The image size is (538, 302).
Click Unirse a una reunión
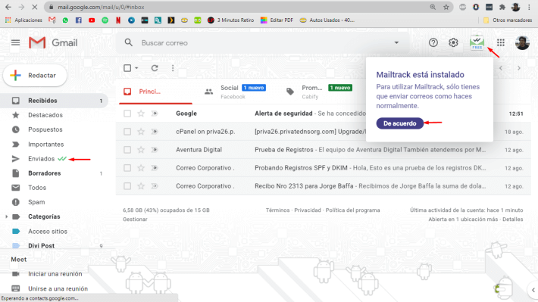point(58,288)
